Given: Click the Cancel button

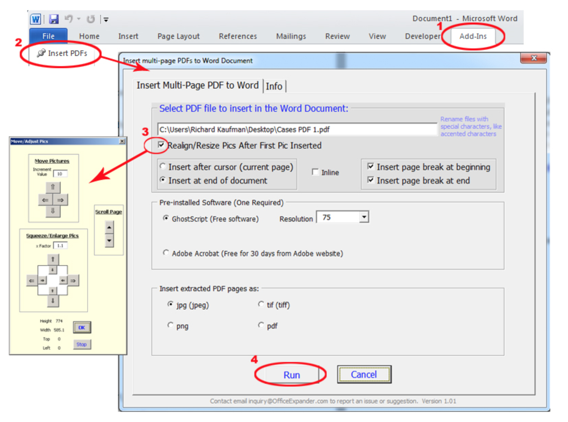Looking at the screenshot, I should (364, 374).
